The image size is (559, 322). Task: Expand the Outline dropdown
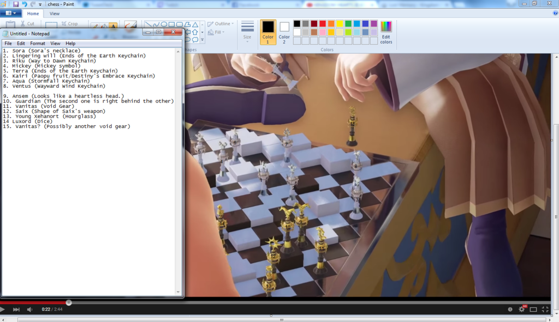pyautogui.click(x=221, y=24)
